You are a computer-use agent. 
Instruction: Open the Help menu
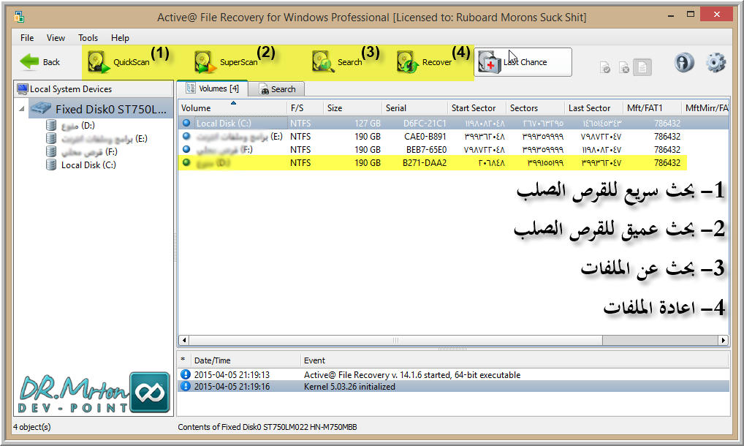(x=120, y=38)
